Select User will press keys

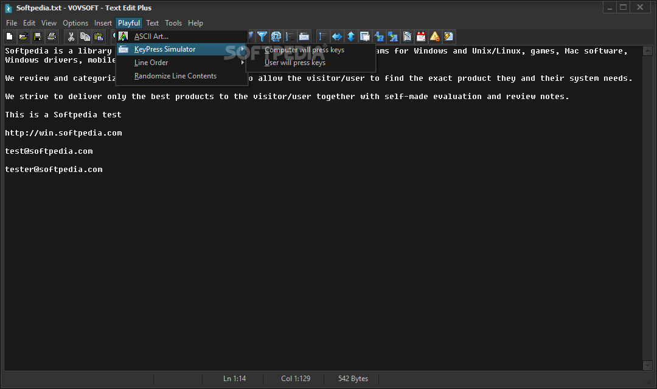point(311,63)
